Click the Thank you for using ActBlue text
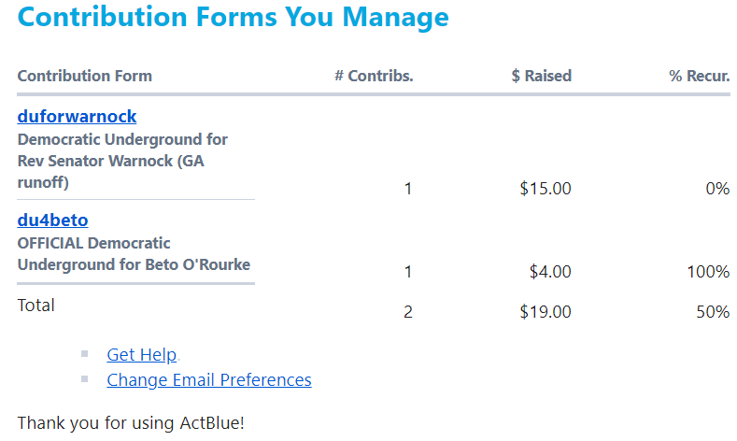 131,423
